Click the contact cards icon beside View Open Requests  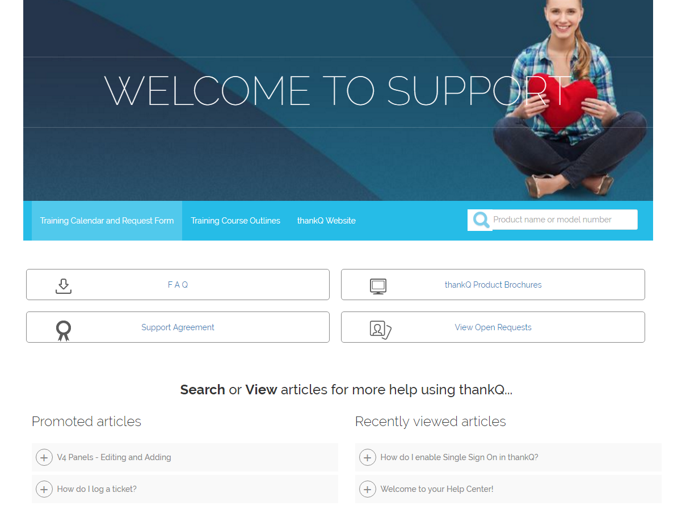[380, 329]
